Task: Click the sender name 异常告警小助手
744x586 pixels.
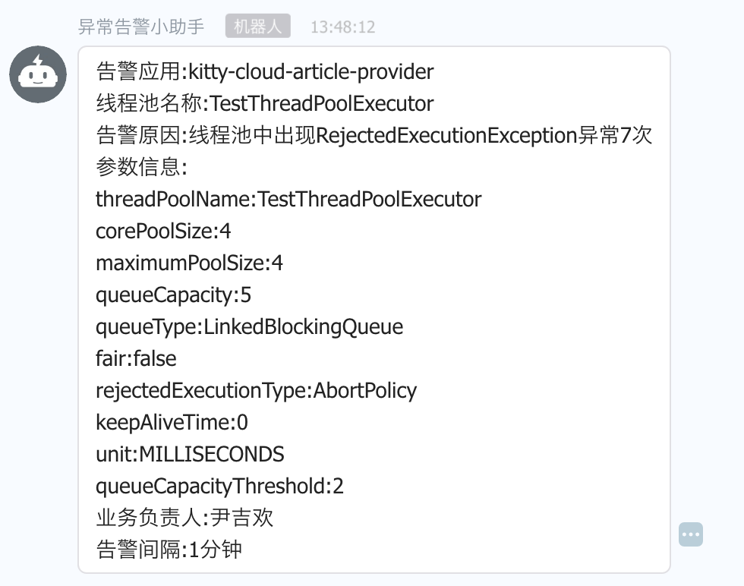Action: tap(142, 27)
